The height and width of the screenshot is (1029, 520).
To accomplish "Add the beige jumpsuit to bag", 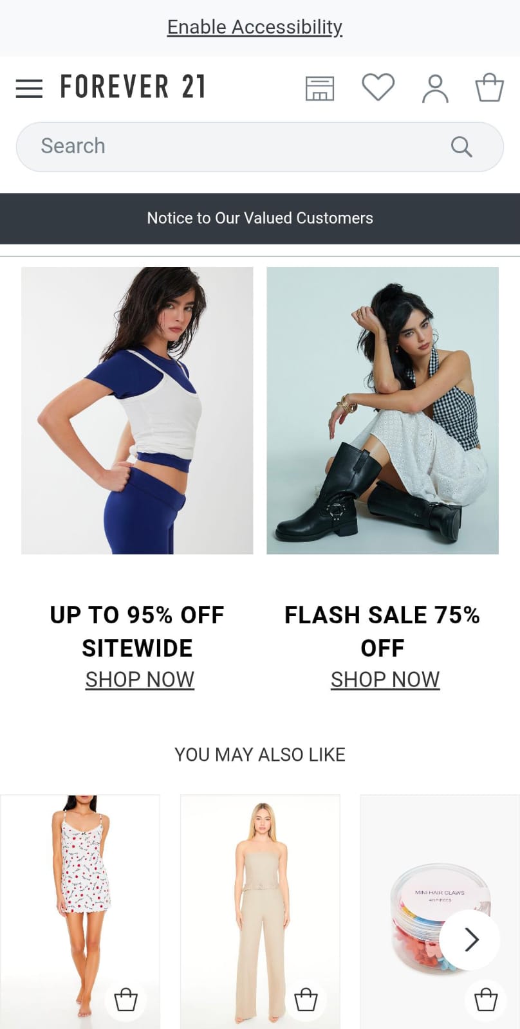I will [x=306, y=1000].
